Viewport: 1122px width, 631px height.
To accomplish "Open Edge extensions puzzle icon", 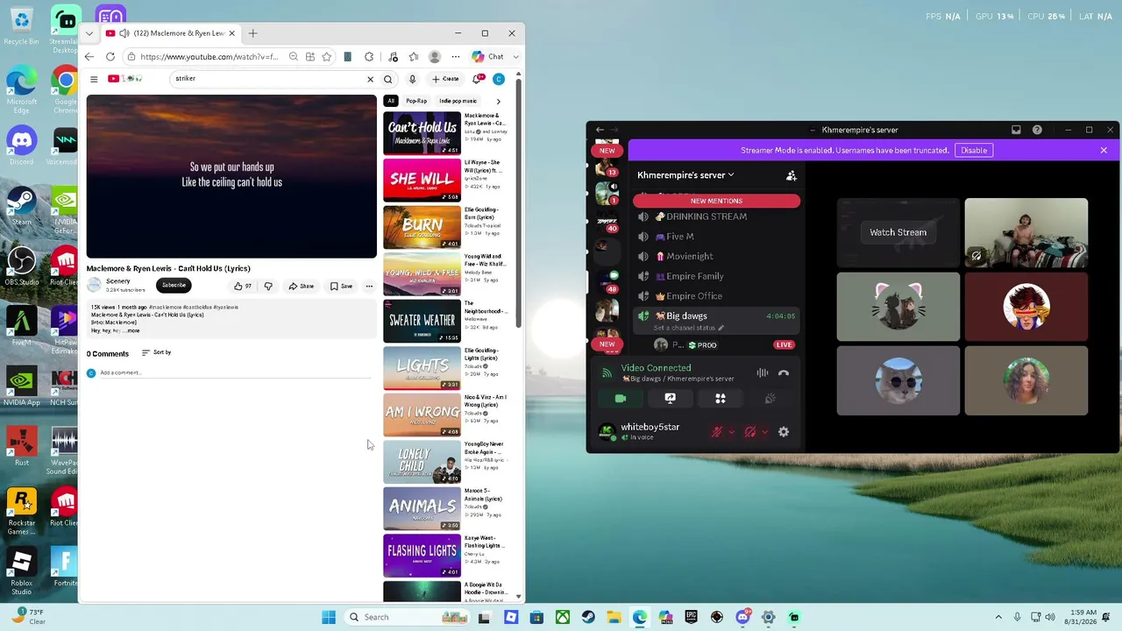I will pos(369,57).
